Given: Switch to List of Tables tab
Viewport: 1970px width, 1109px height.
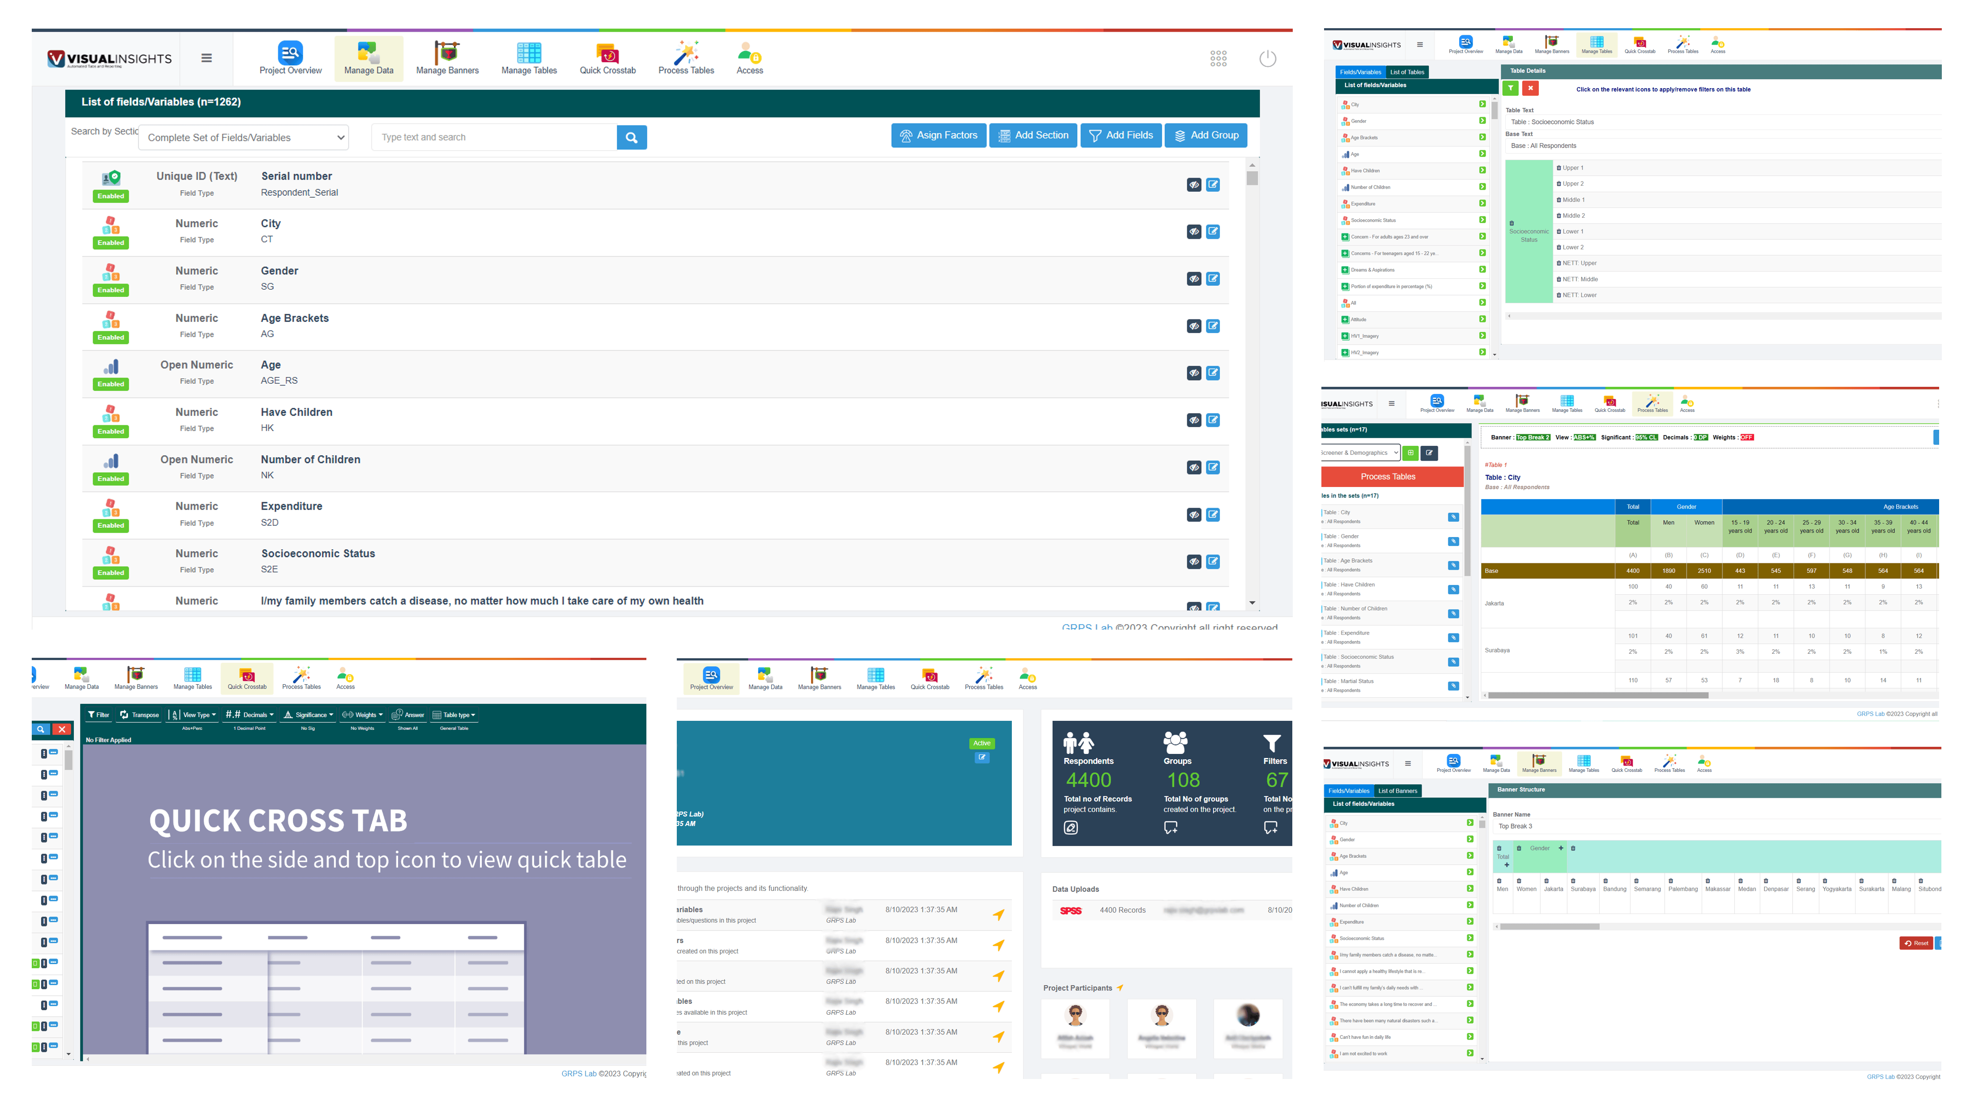Looking at the screenshot, I should coord(1407,72).
